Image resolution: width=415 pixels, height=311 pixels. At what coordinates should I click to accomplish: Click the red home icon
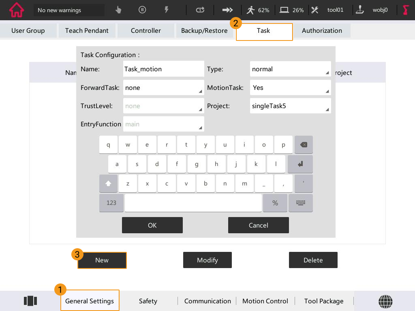[16, 10]
